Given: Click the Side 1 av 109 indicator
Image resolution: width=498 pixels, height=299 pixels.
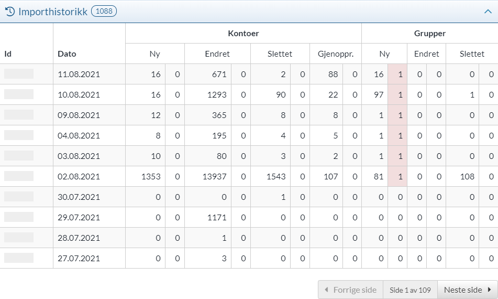Looking at the screenshot, I should (410, 290).
